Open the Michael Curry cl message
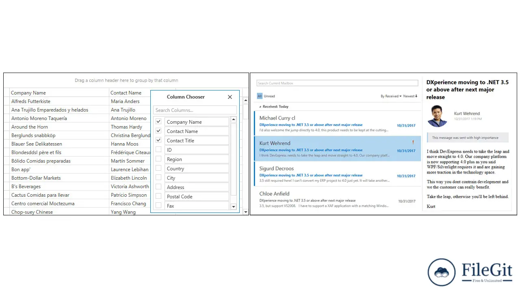Viewport: 520px width, 292px height. coord(337,124)
